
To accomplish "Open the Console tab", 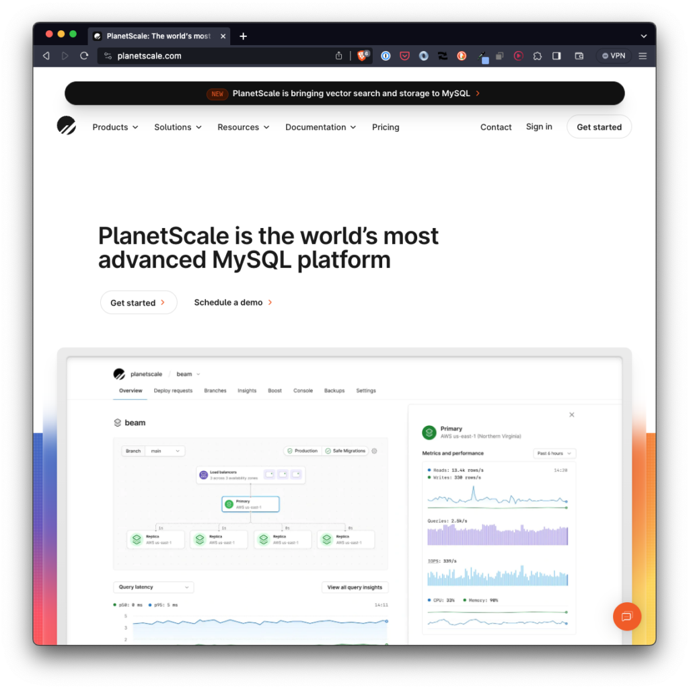I will click(x=303, y=390).
